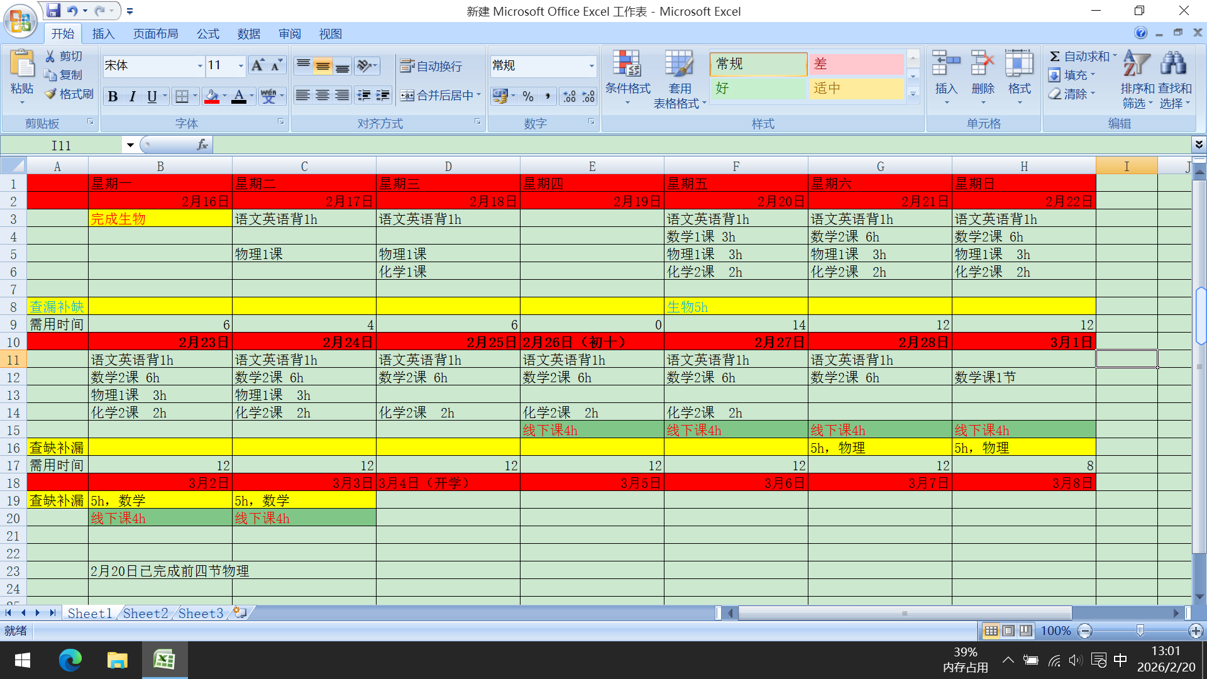
Task: Toggle Wrap Text (自动换行)
Action: 431,66
